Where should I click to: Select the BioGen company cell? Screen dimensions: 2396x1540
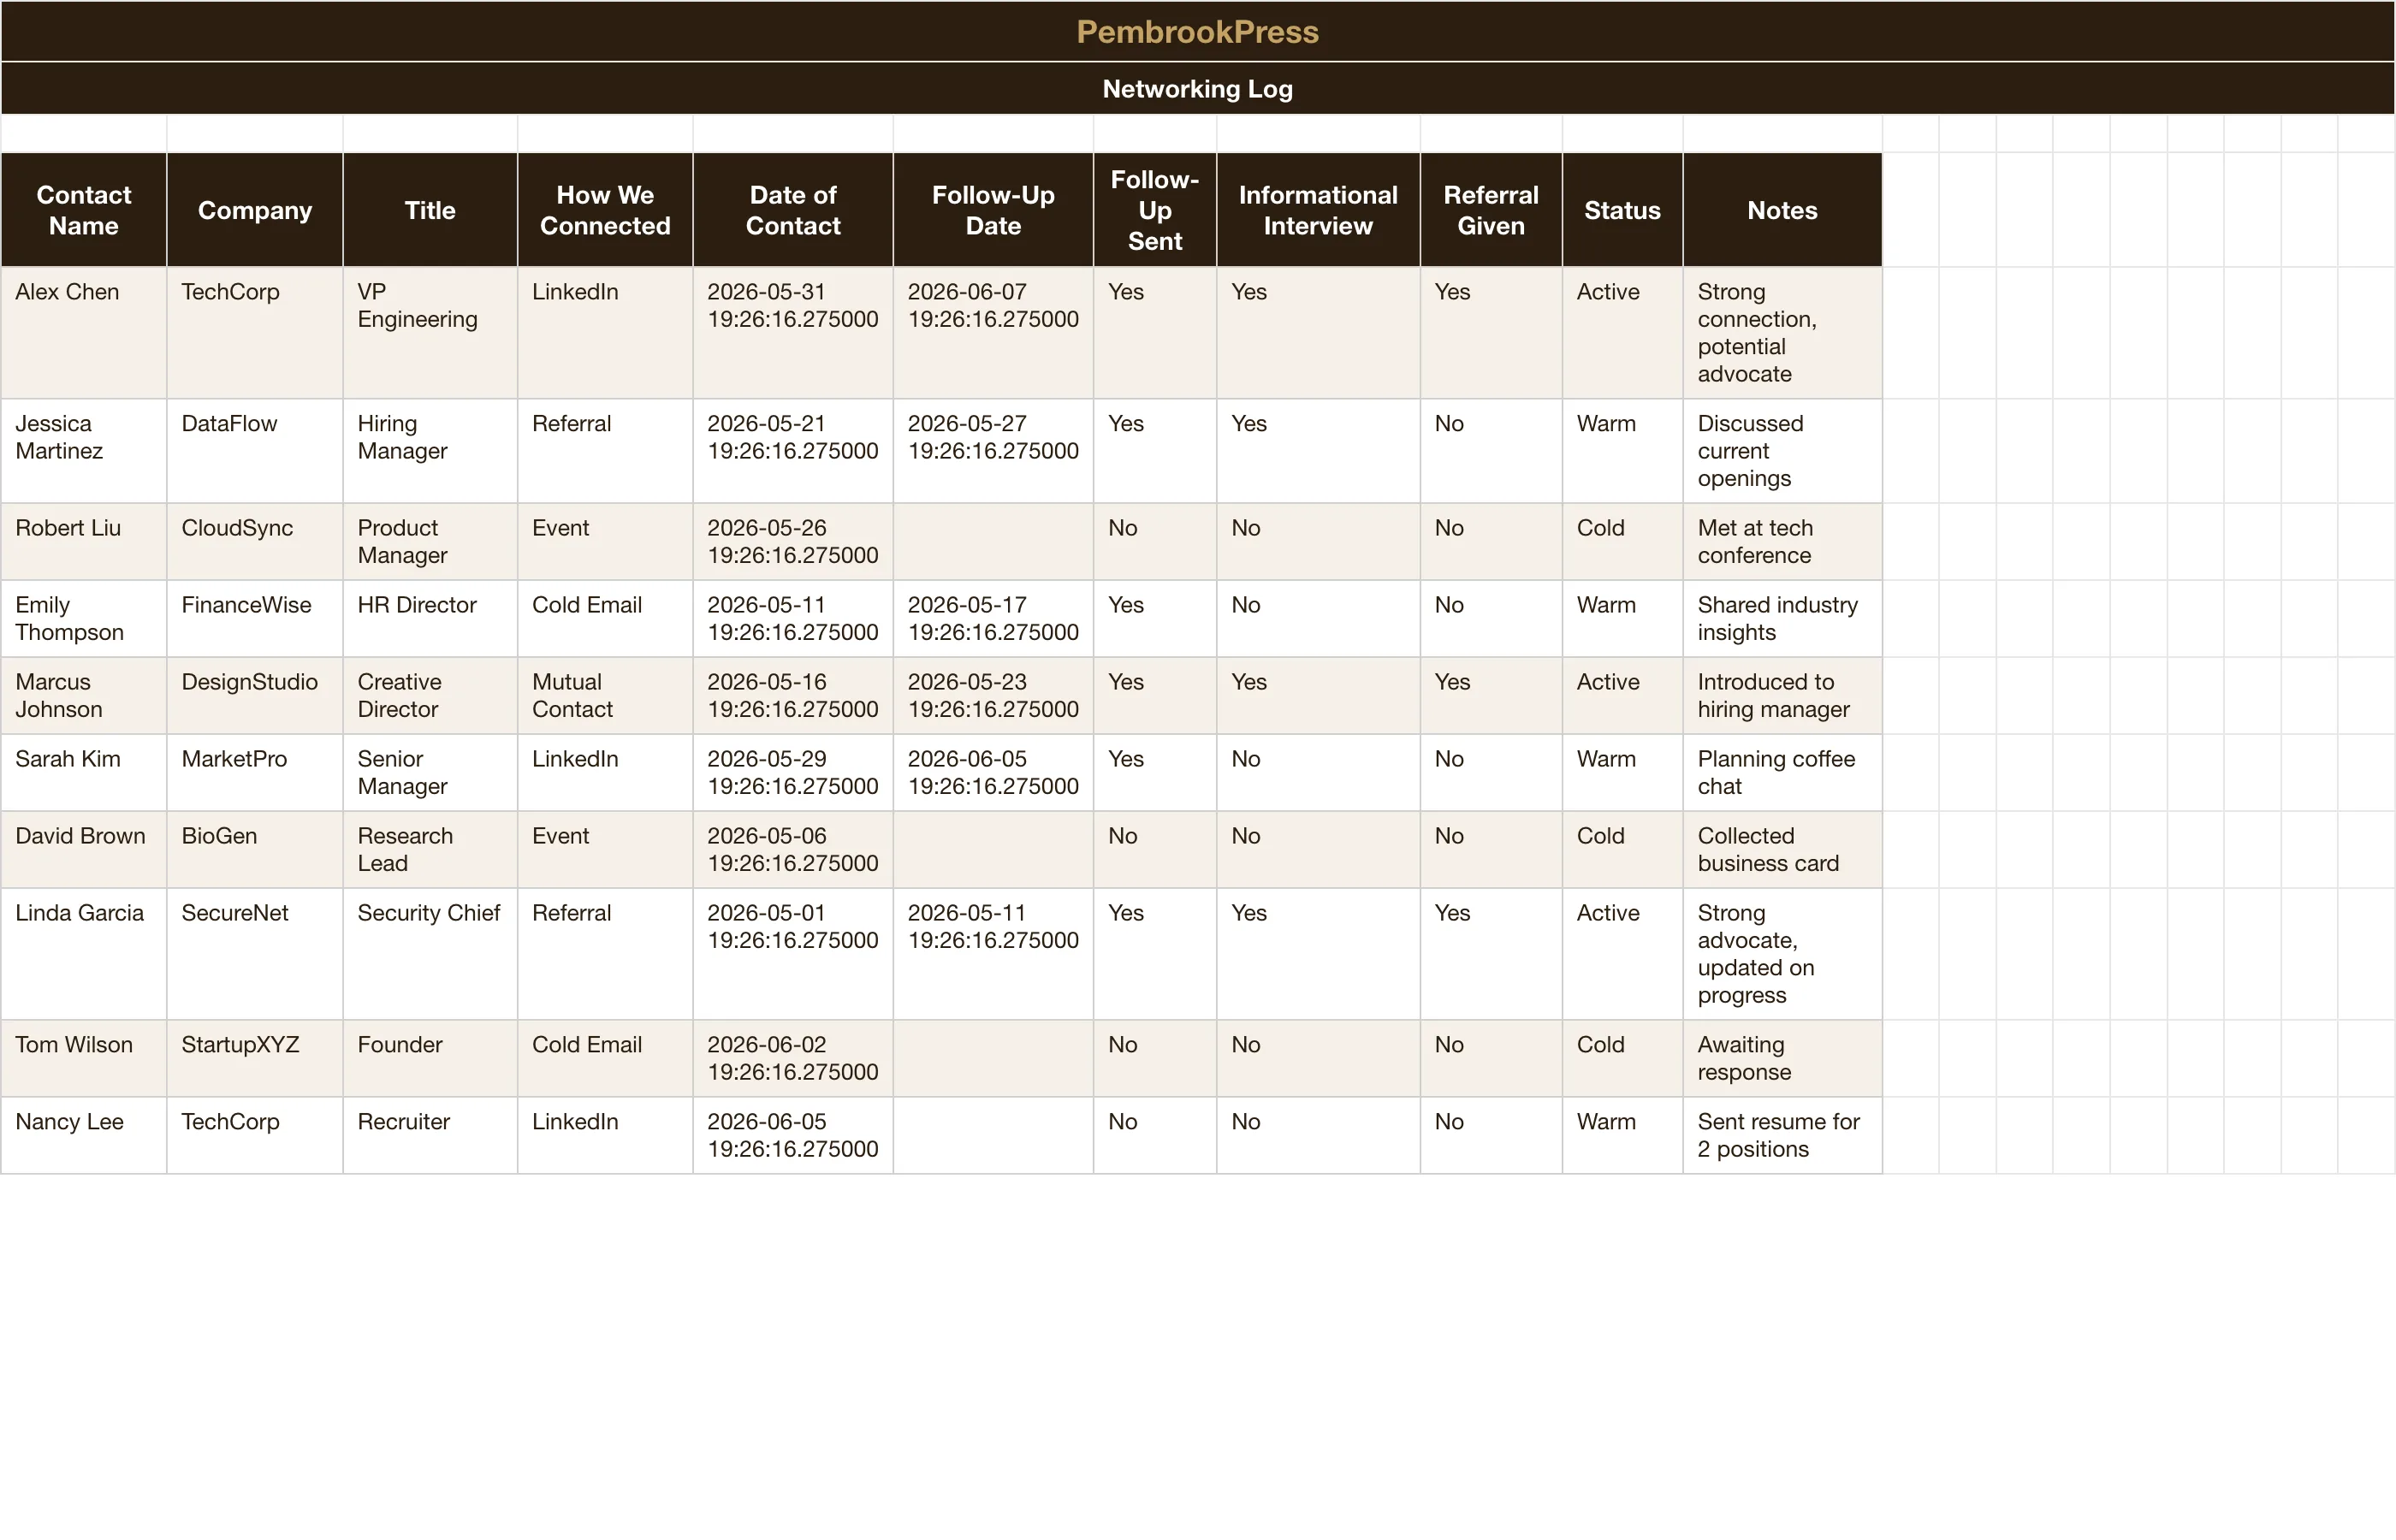point(255,850)
